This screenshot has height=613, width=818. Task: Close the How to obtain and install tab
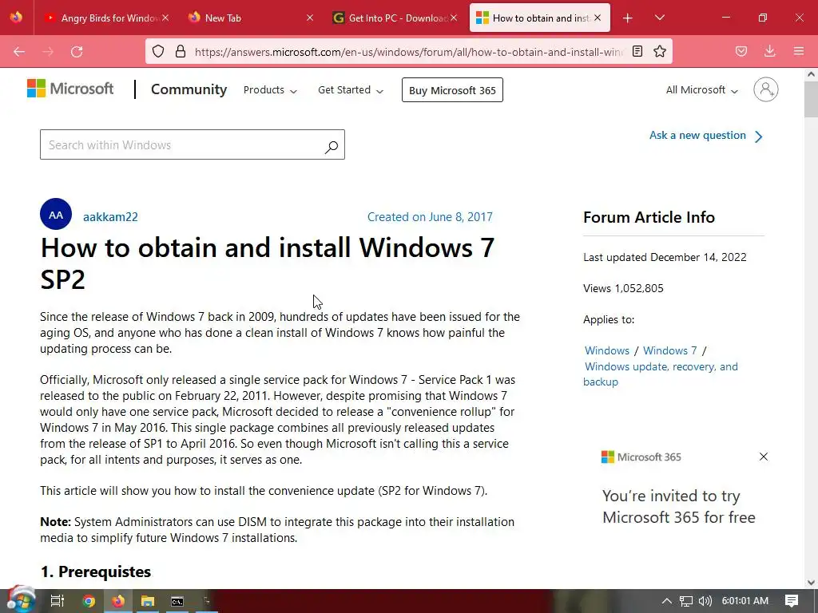click(598, 18)
